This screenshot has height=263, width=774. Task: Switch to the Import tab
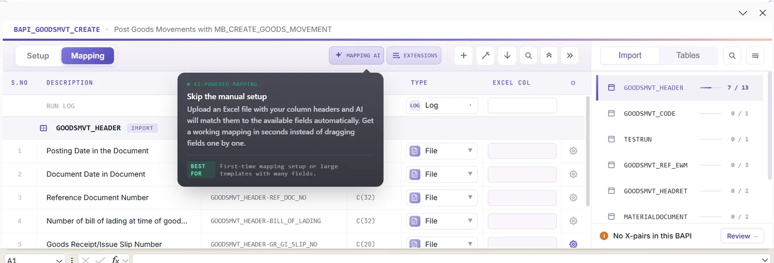[x=630, y=55]
